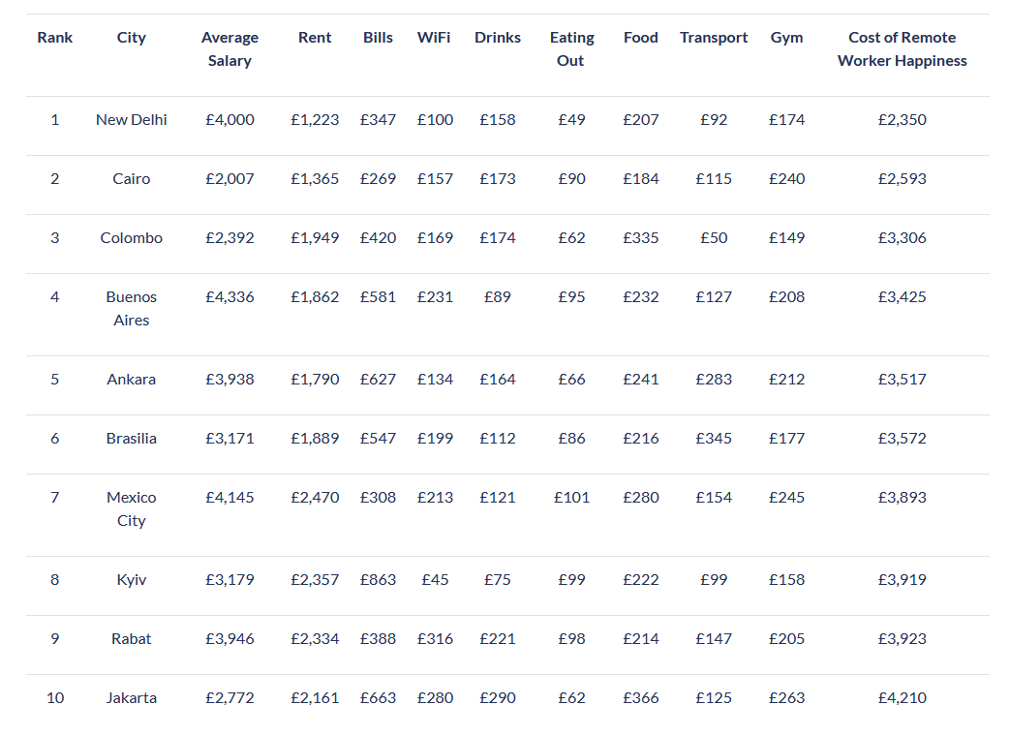Select the Transport column header
This screenshot has height=736, width=1010.
[714, 38]
